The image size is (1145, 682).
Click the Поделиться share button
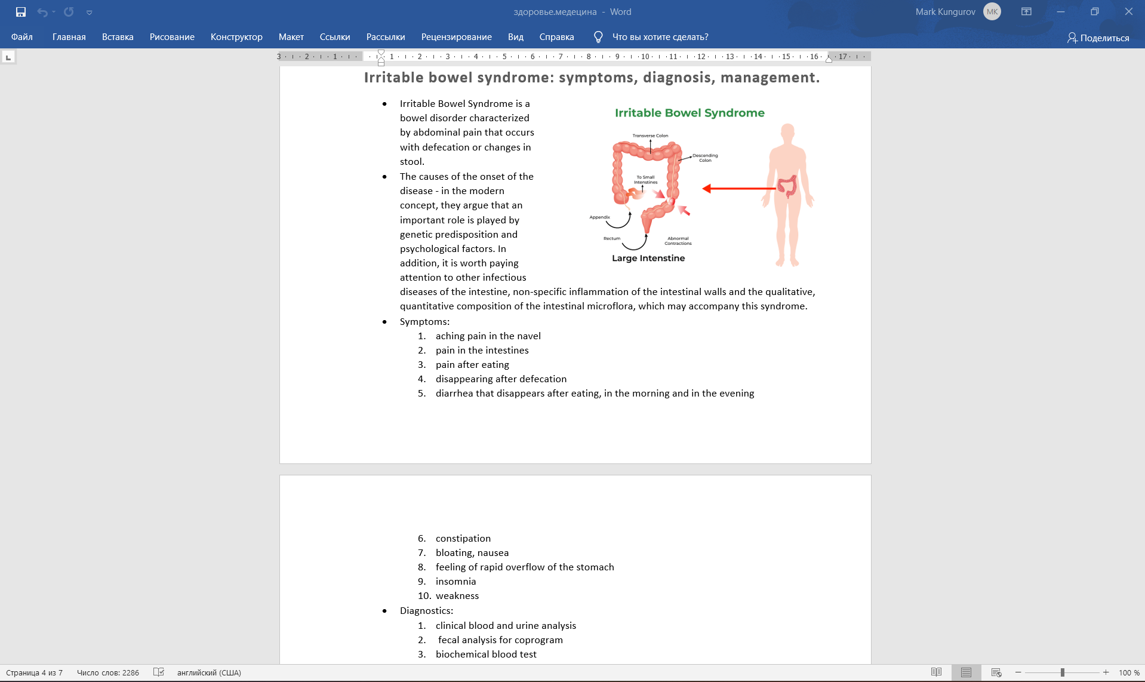coord(1098,38)
